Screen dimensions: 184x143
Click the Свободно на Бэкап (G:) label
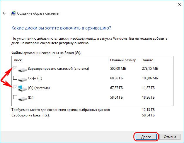pos(31,115)
